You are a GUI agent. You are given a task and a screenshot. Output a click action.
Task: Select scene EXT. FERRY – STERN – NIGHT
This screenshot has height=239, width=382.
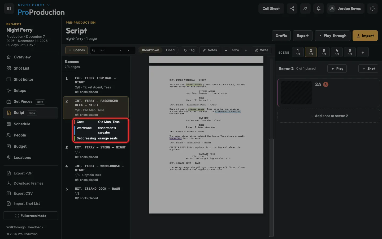tap(96, 152)
